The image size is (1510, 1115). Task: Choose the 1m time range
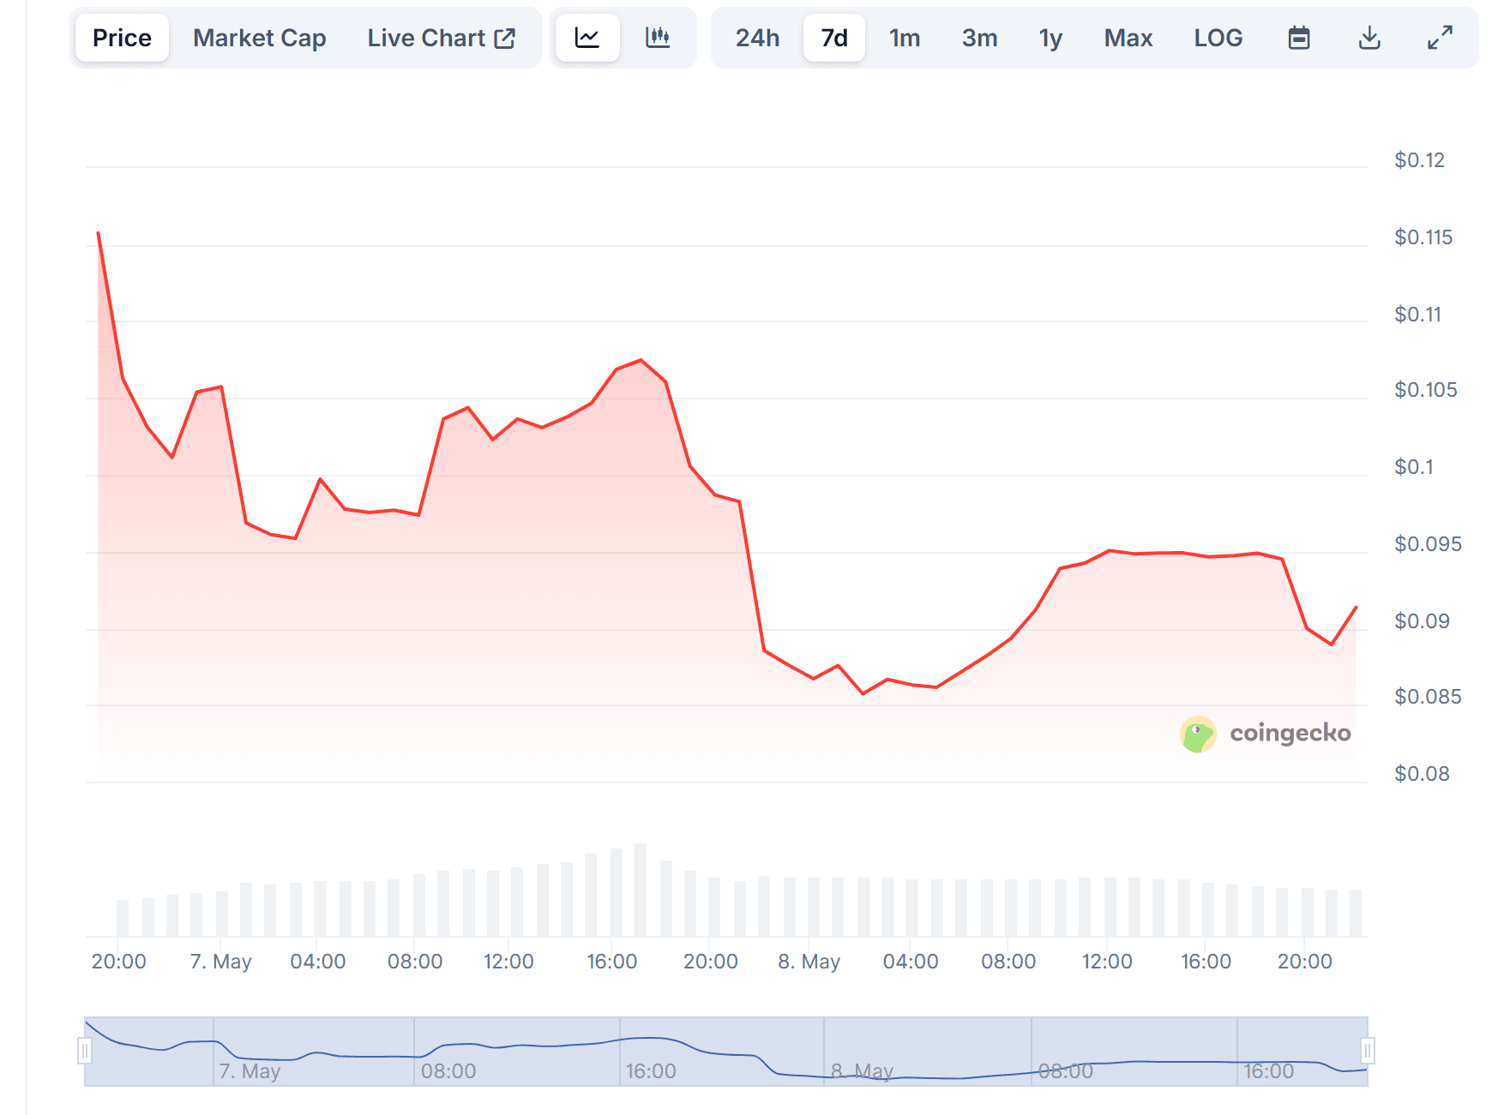905,38
